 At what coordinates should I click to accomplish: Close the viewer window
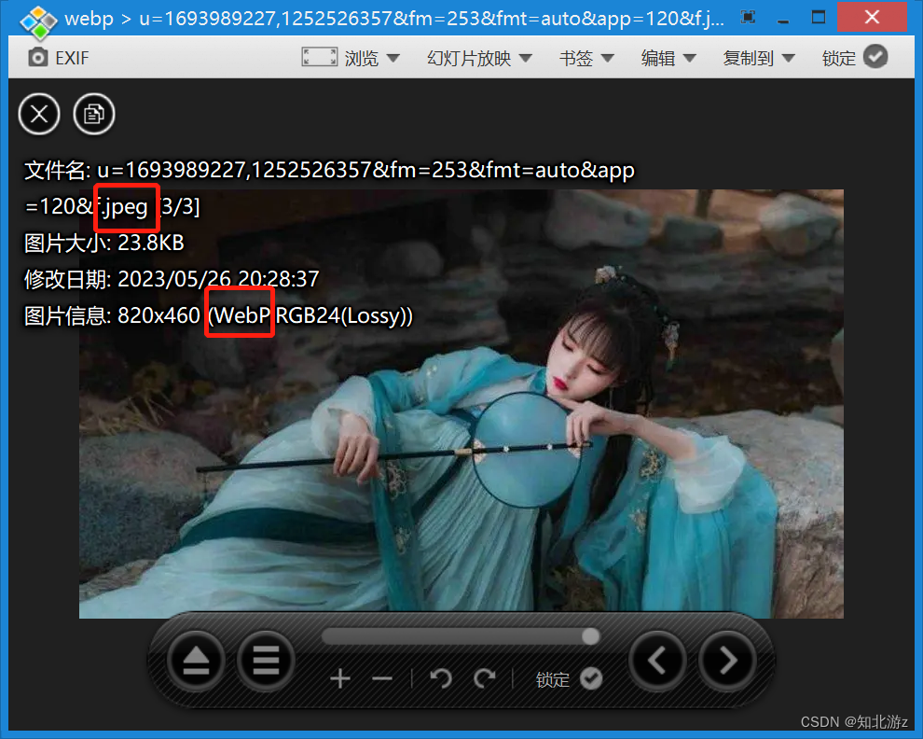872,17
